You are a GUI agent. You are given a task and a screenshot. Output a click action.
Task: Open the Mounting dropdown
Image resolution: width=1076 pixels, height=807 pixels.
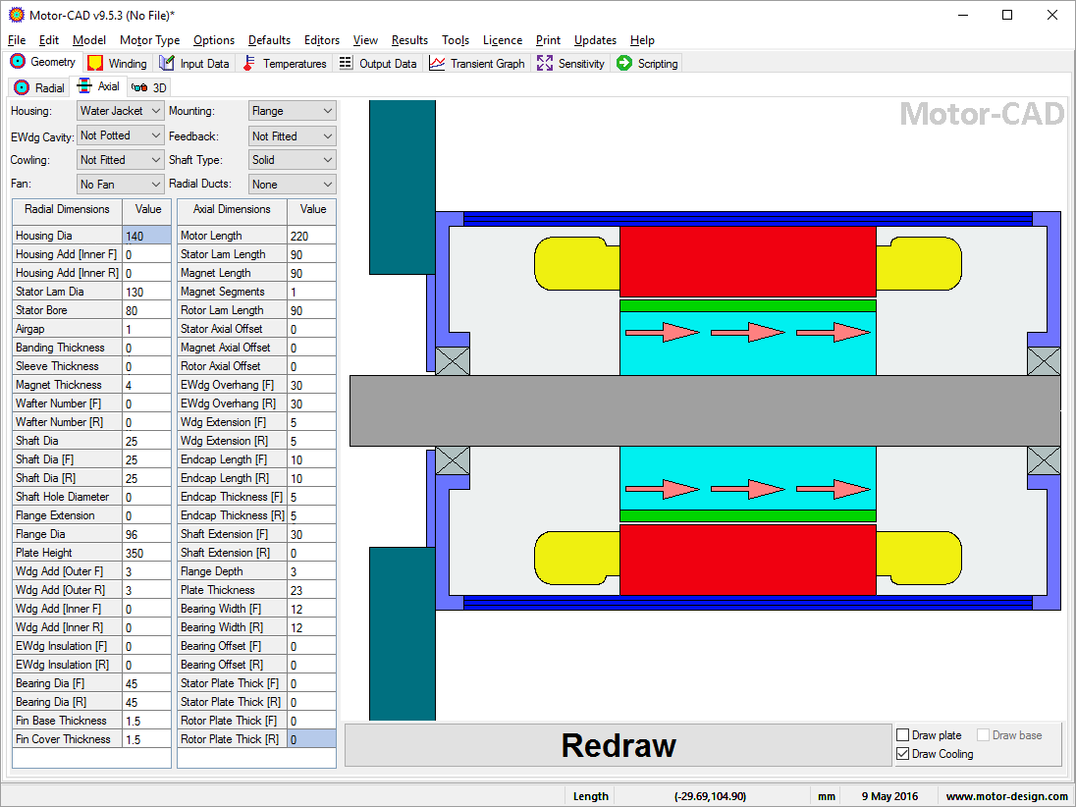(x=293, y=111)
